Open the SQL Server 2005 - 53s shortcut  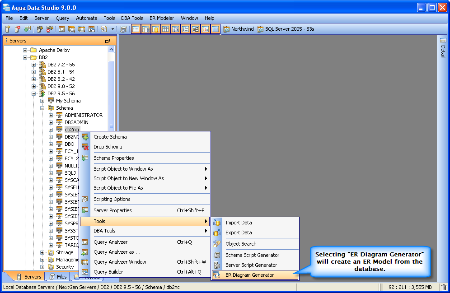pyautogui.click(x=286, y=29)
